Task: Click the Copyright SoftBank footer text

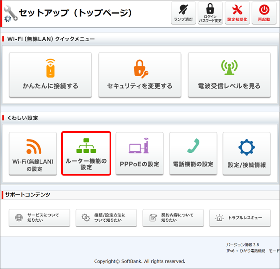Action: pyautogui.click(x=140, y=261)
